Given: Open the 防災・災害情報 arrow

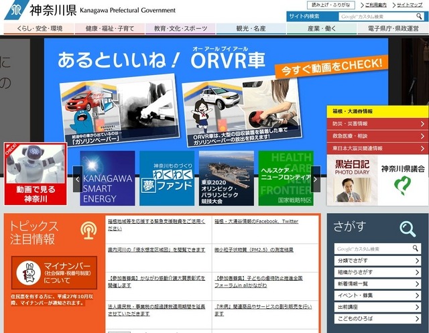Looking at the screenshot, I should click(422, 124).
